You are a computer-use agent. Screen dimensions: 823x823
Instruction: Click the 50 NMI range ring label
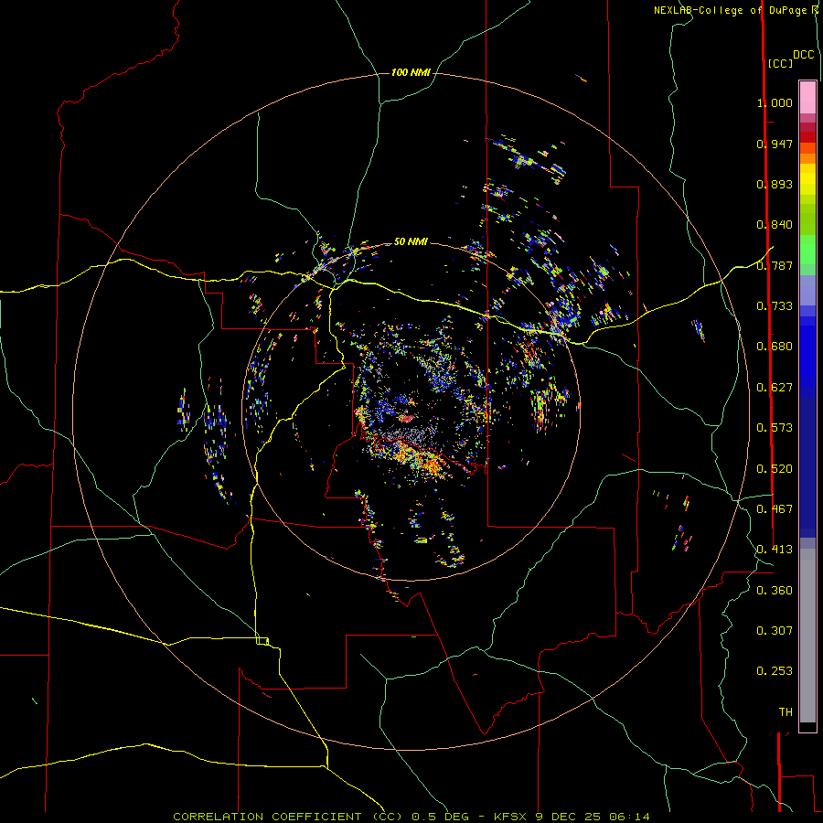(411, 241)
